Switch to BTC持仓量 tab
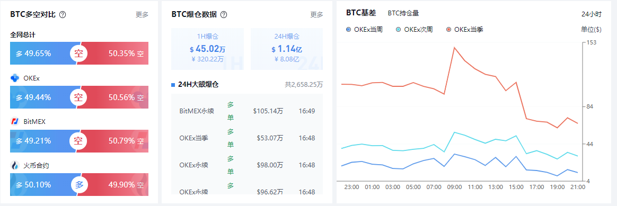Screen dimensions: 617x206 [x=403, y=13]
